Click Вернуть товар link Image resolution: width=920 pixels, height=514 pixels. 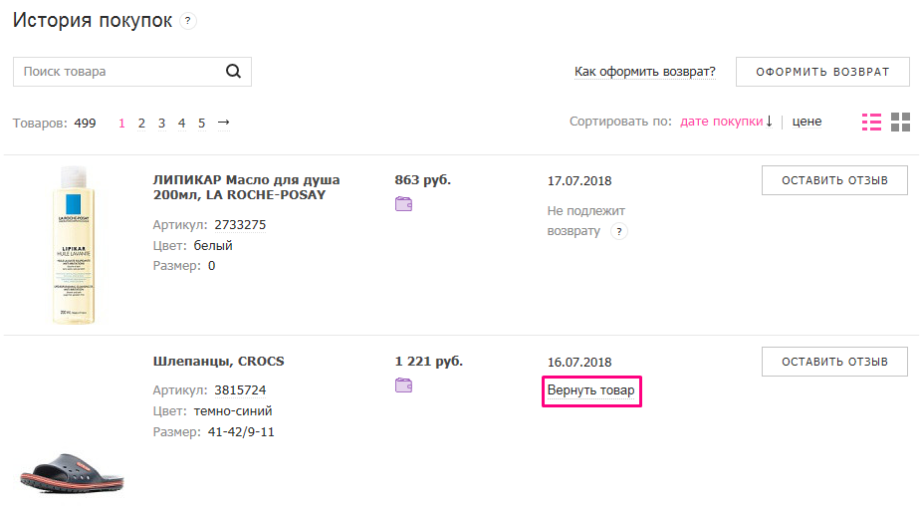(x=590, y=390)
